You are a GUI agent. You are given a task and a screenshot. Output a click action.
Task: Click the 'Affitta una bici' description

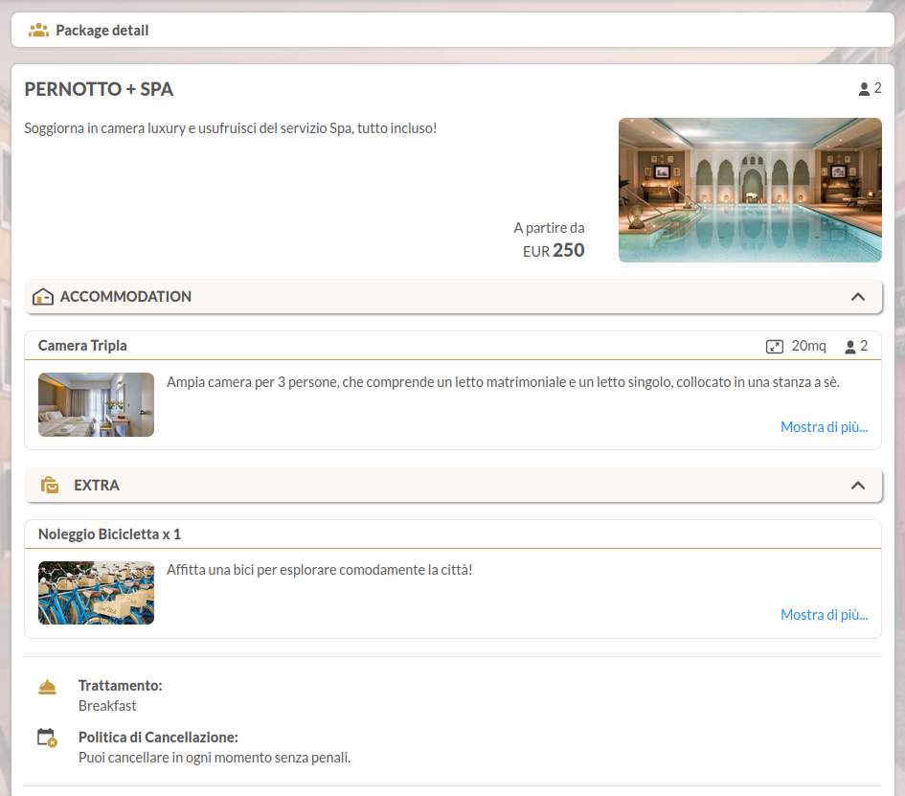[319, 570]
